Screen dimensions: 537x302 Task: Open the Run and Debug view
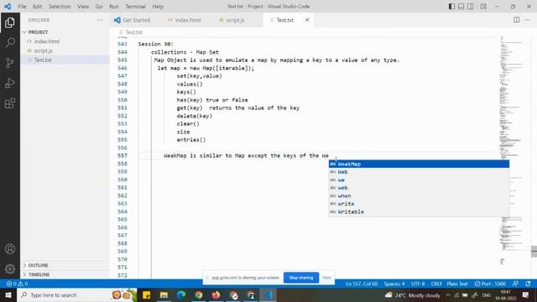[10, 83]
